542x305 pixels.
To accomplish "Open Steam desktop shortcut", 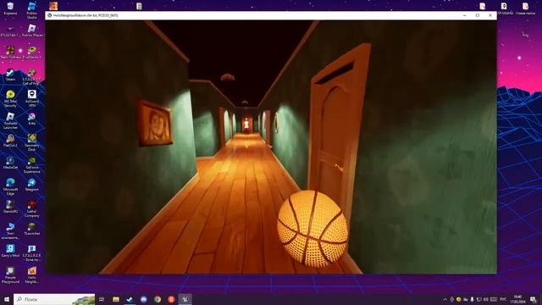I will point(10,75).
